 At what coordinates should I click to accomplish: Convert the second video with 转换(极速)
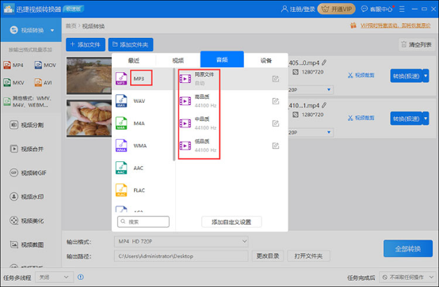click(x=407, y=119)
